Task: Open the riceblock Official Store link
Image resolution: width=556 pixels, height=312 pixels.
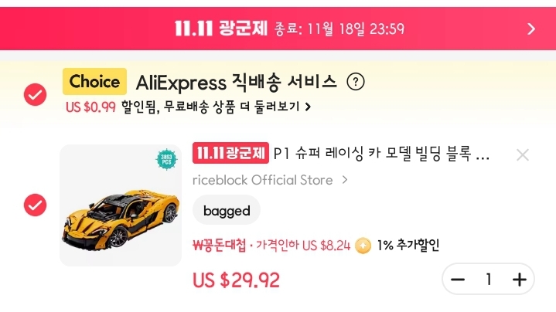Action: (x=263, y=180)
